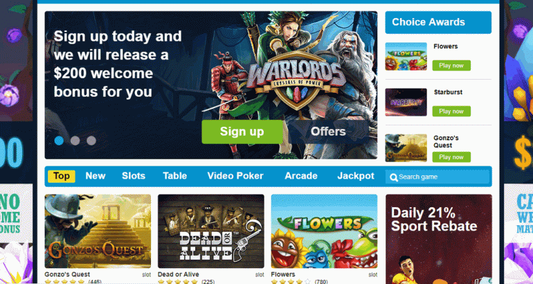Open the Dead or Alive game tile
Viewport: 533px width, 284px height.
point(211,231)
